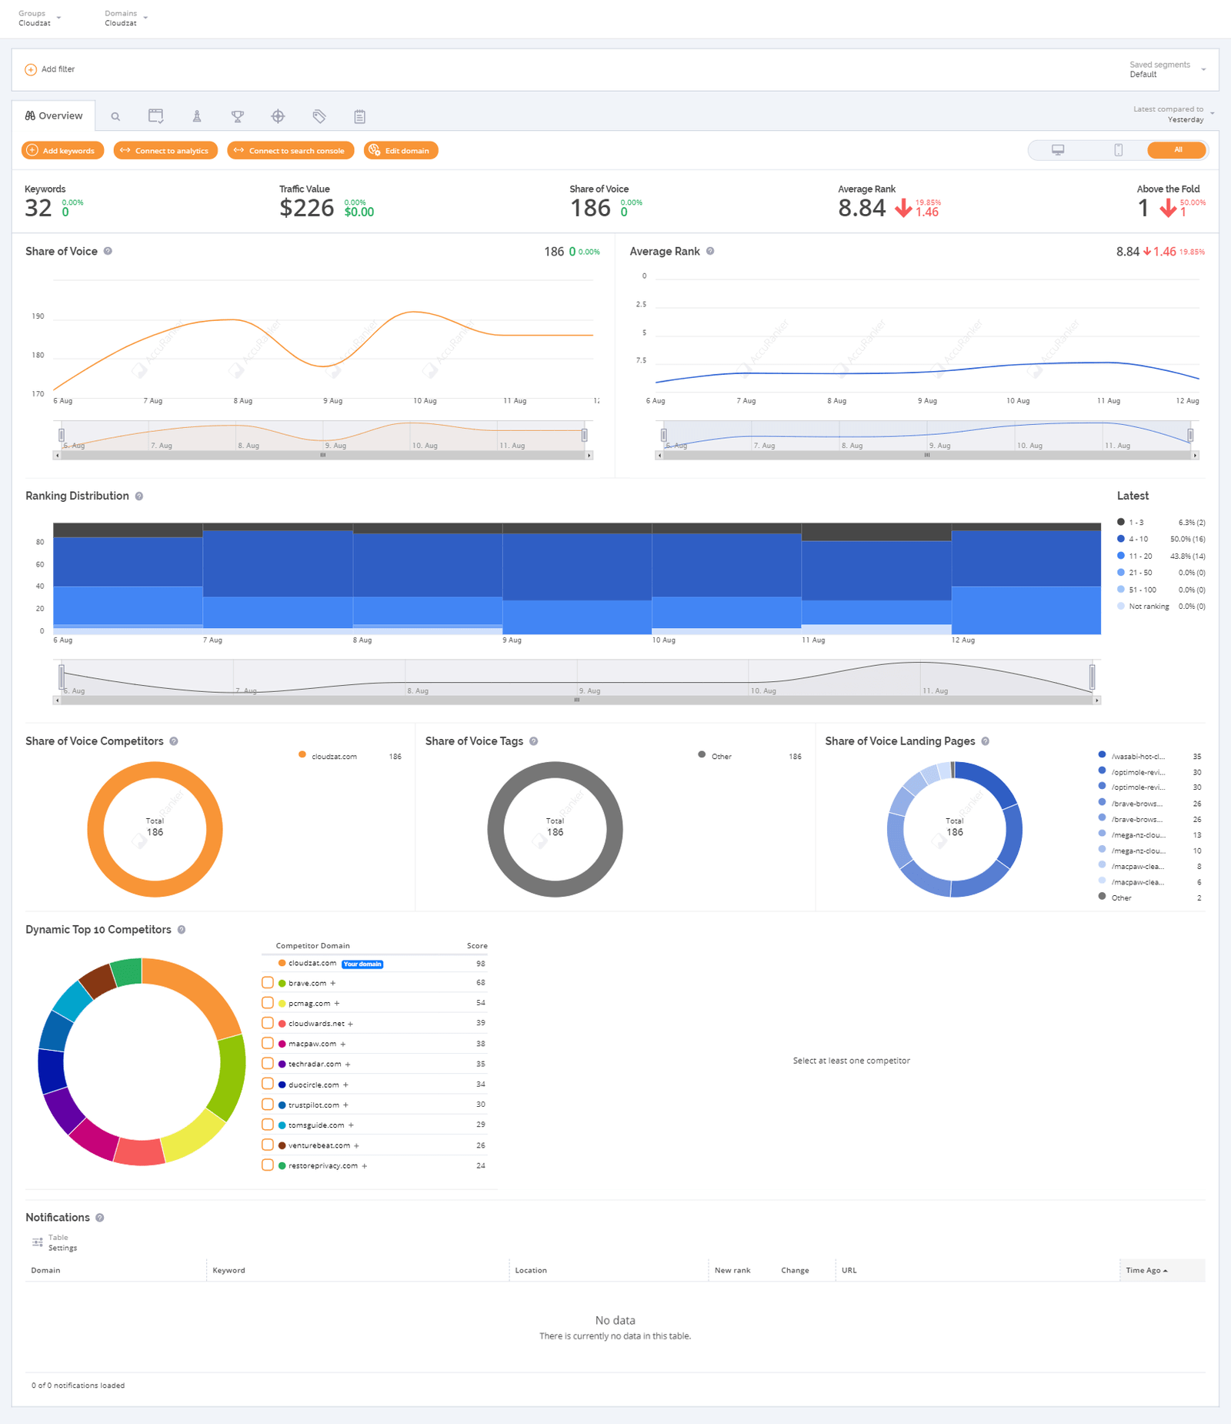Click help icon next to Ranking Distribution
The height and width of the screenshot is (1424, 1231).
139,496
